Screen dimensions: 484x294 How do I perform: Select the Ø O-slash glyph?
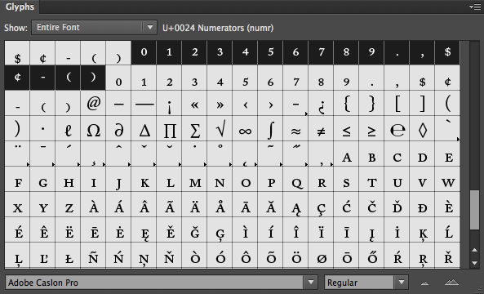coord(321,255)
